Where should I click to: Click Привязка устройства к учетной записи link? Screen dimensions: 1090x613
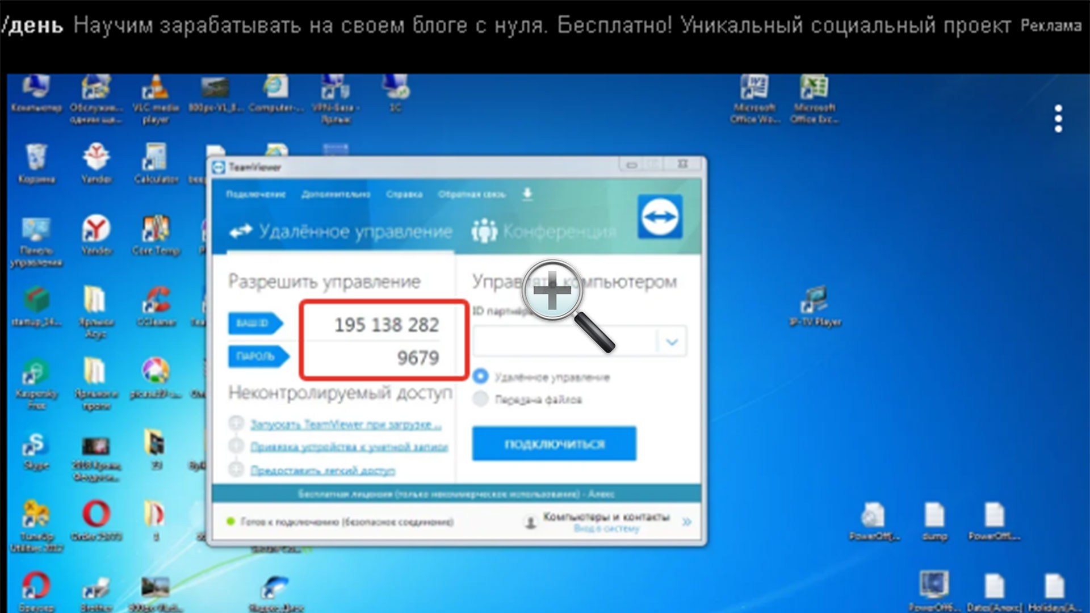(349, 447)
